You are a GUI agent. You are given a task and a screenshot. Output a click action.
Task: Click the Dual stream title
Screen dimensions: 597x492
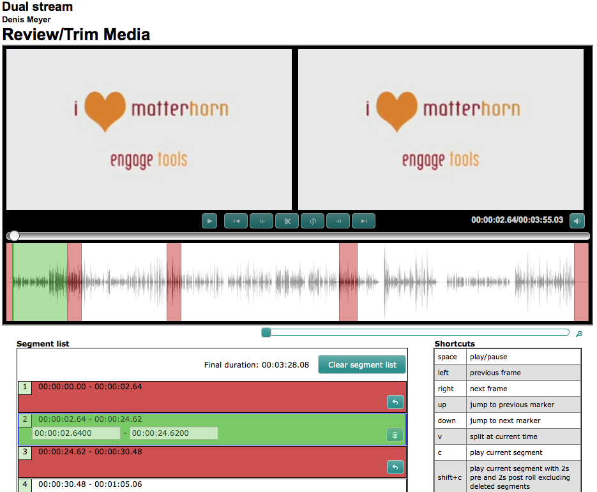pyautogui.click(x=37, y=6)
